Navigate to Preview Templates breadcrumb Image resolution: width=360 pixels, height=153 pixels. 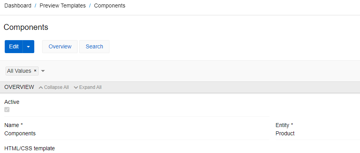coord(63,6)
